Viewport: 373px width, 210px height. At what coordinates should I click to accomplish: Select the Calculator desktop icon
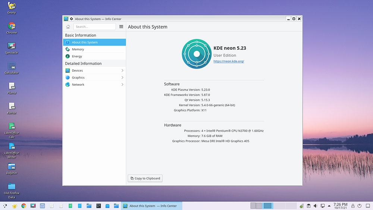point(12,68)
